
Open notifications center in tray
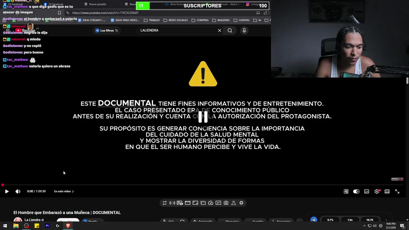tap(402, 226)
